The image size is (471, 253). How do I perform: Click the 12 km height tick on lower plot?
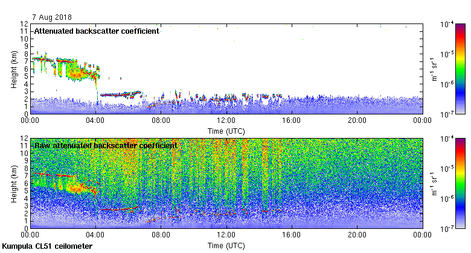tap(24, 139)
